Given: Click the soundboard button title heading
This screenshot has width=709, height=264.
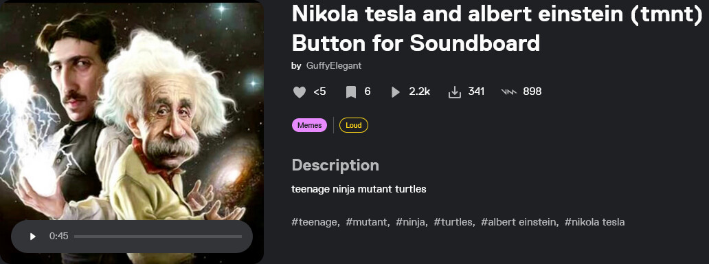Looking at the screenshot, I should click(x=497, y=28).
